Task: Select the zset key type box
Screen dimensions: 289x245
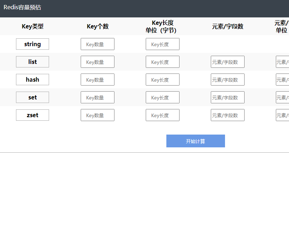Action: [32, 115]
